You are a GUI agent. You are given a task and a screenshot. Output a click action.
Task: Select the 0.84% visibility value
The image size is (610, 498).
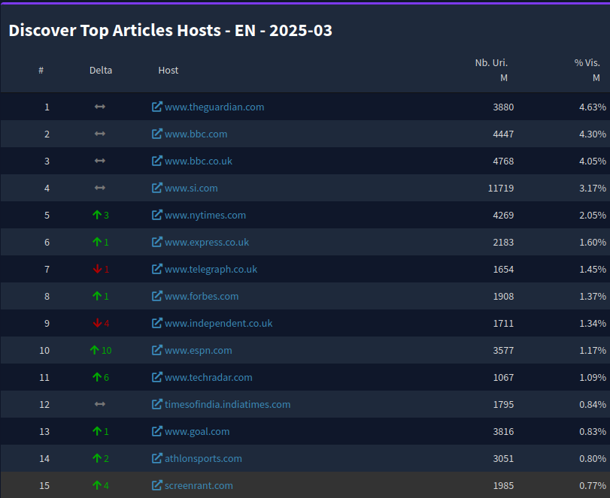[593, 404]
